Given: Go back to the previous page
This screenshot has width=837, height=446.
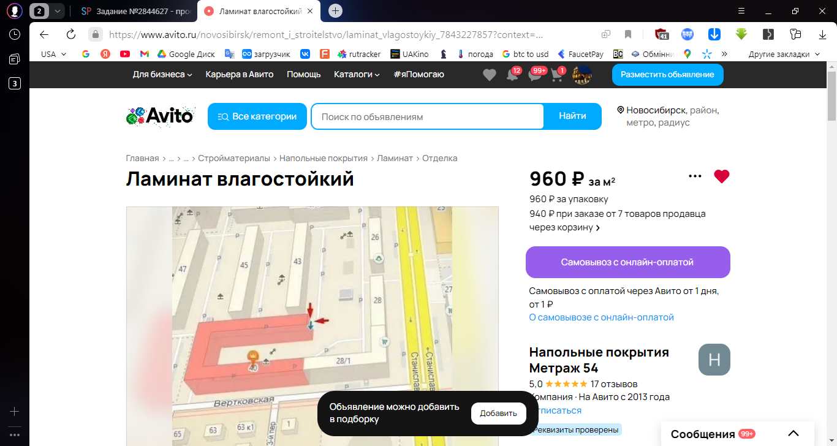Looking at the screenshot, I should [x=44, y=34].
